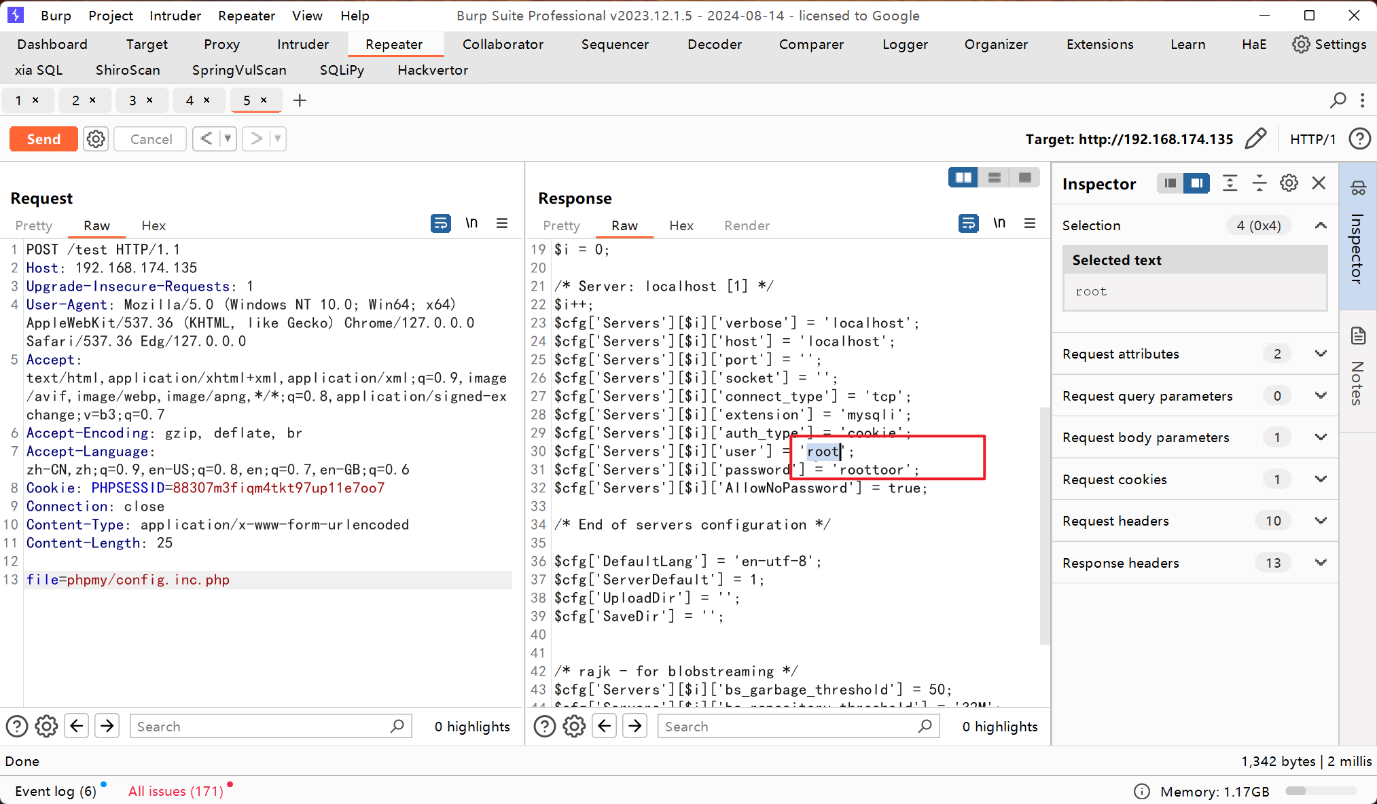Select combined tabbed request/response layout
Viewport: 1377px width, 804px height.
(x=1024, y=178)
